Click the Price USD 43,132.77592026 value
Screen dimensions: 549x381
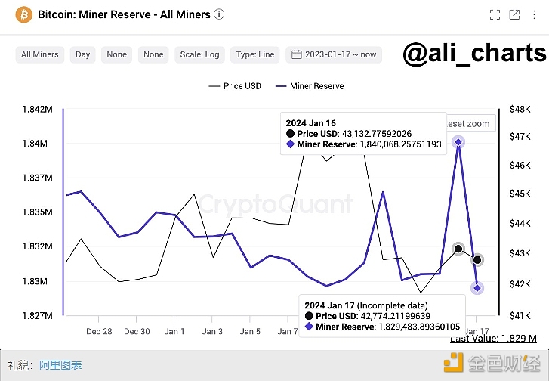(x=377, y=134)
